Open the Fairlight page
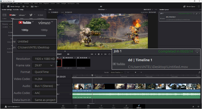The width and height of the screenshot is (202, 109). [x=126, y=107]
